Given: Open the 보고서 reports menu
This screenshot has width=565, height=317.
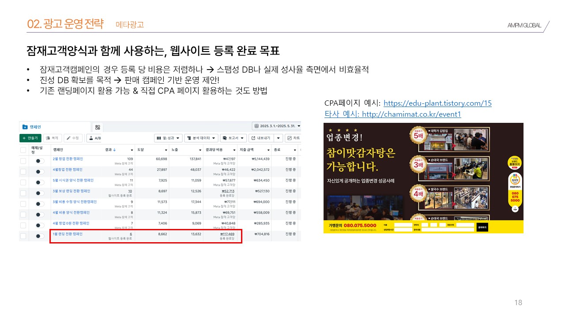Looking at the screenshot, I should 233,138.
